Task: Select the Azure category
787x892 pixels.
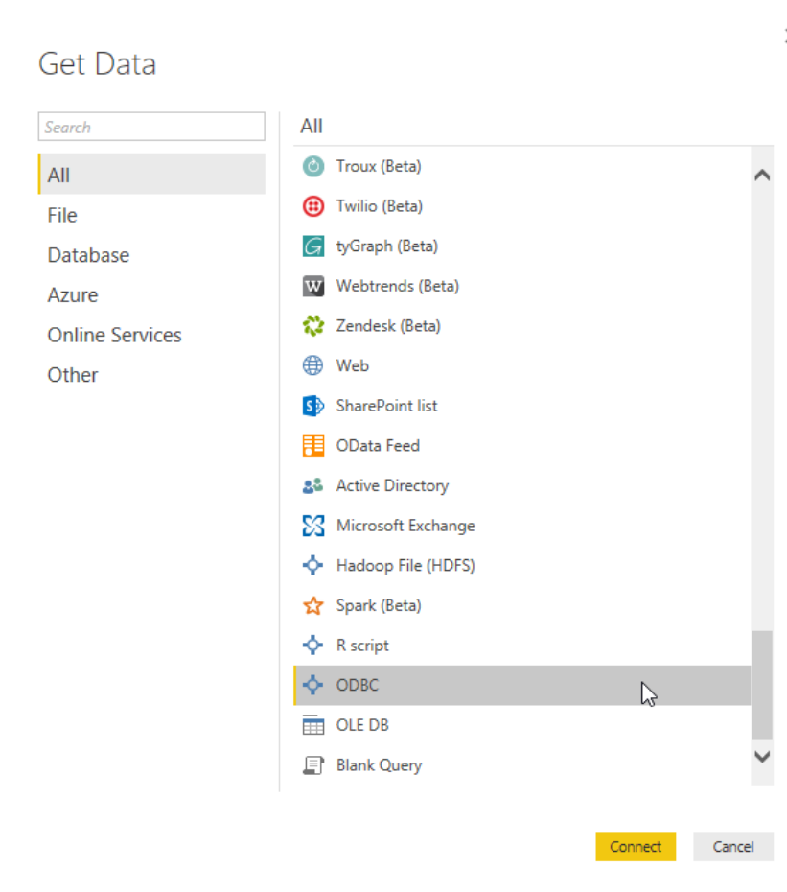Action: [x=72, y=294]
